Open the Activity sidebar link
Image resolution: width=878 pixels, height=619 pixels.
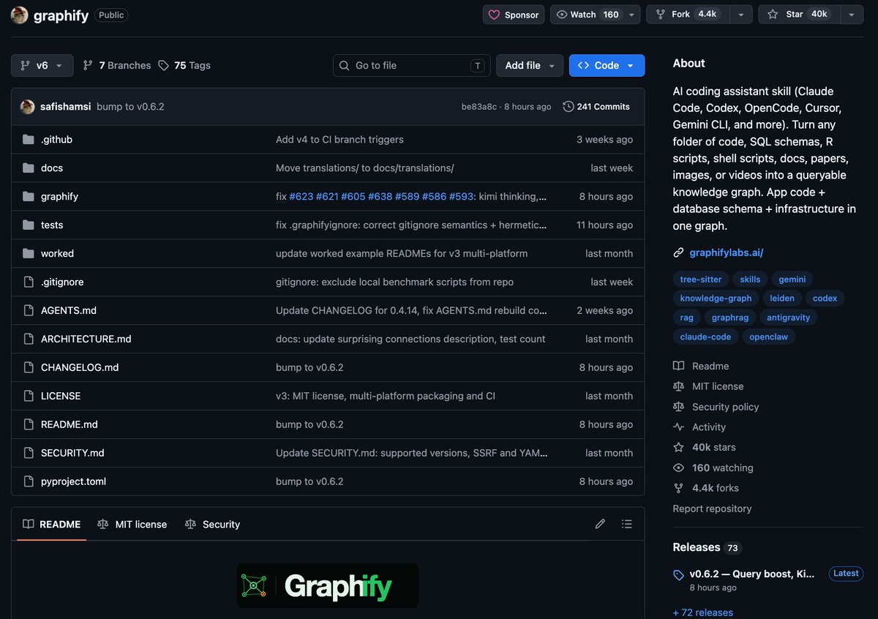tap(700, 427)
